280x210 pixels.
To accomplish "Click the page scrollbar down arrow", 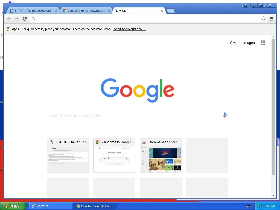I will 273,195.
